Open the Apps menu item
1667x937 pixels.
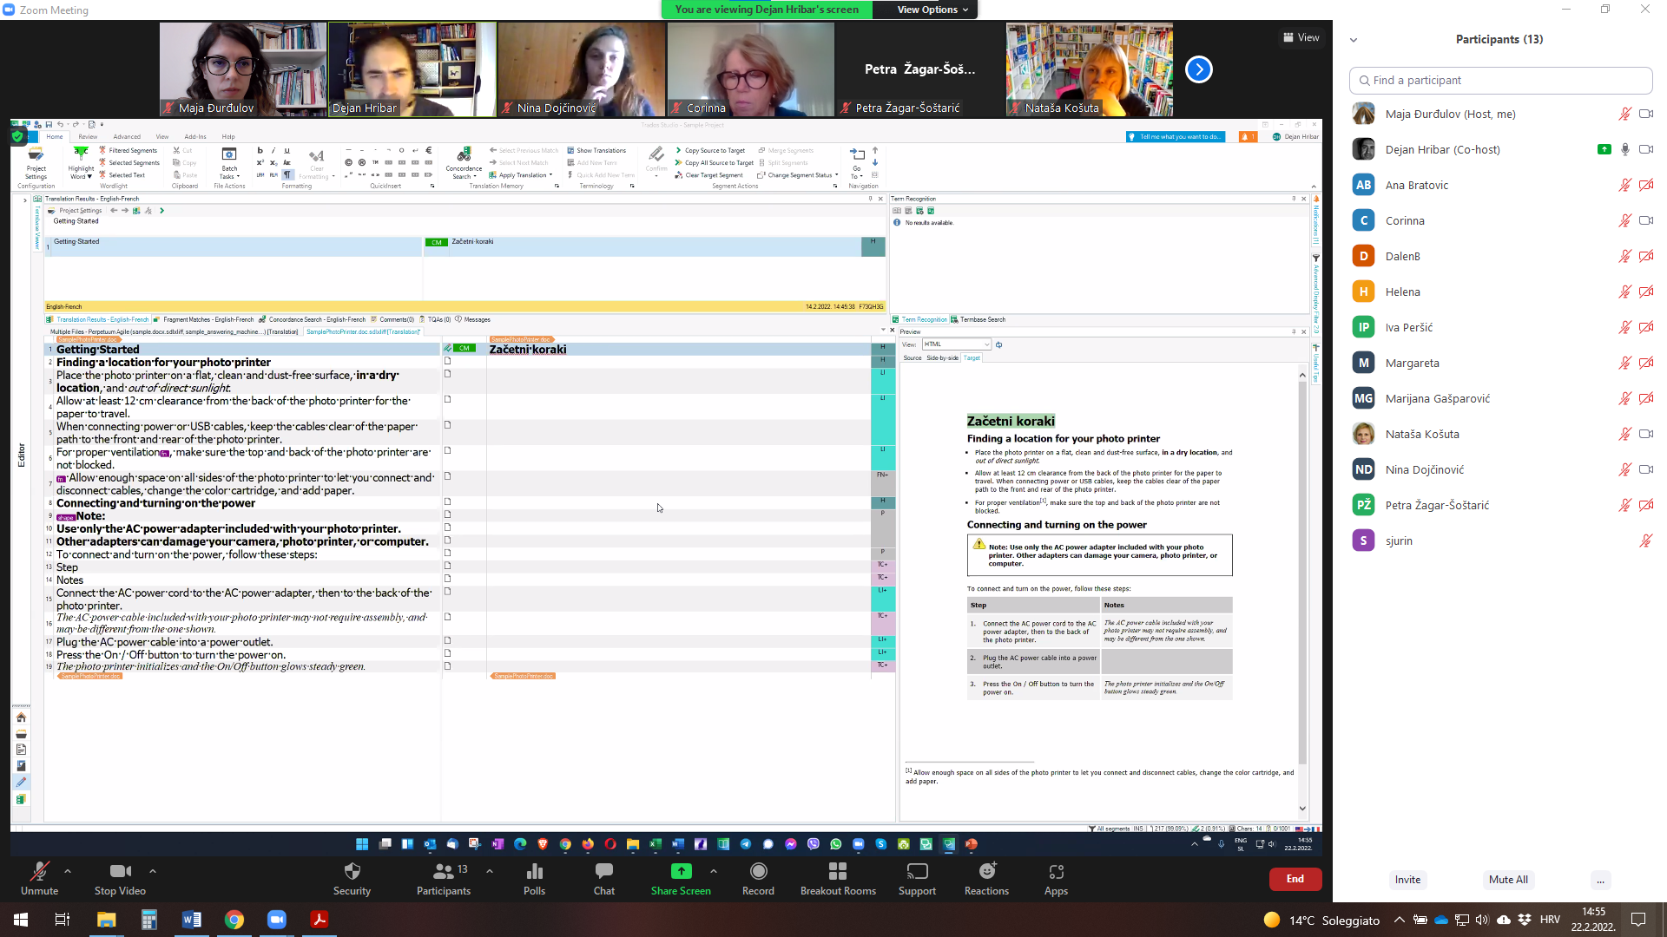[x=1056, y=878]
